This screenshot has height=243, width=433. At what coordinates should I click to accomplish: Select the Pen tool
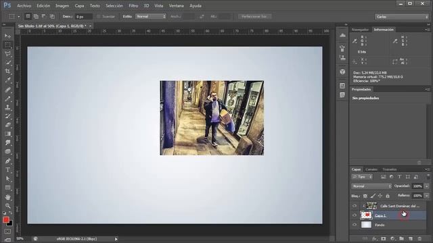7,161
